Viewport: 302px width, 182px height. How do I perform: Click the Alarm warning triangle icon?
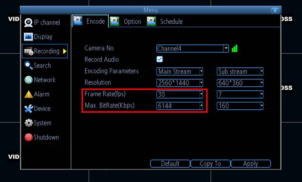[x=29, y=94]
